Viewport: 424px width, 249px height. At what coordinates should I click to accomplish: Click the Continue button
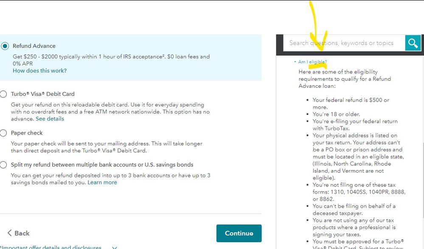coord(239,233)
